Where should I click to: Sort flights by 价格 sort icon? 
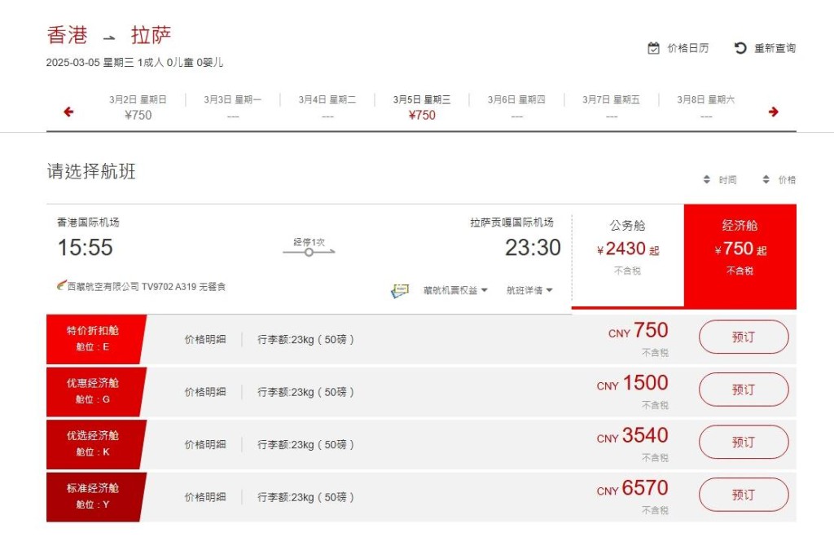coord(766,179)
